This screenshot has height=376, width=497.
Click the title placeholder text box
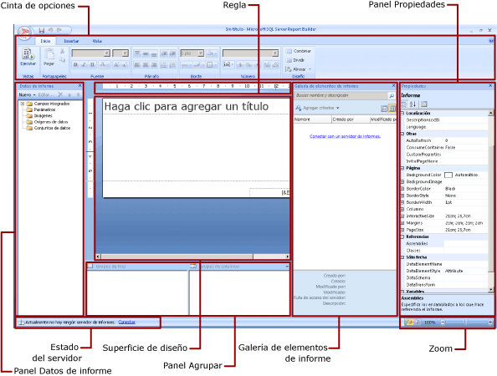pyautogui.click(x=196, y=107)
